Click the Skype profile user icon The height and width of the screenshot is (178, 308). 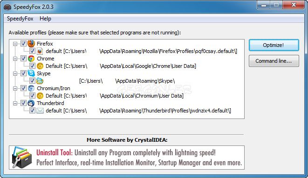coord(40,81)
